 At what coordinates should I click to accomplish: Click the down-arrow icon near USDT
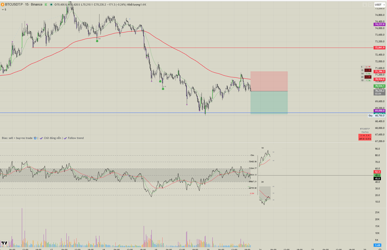click(365, 5)
